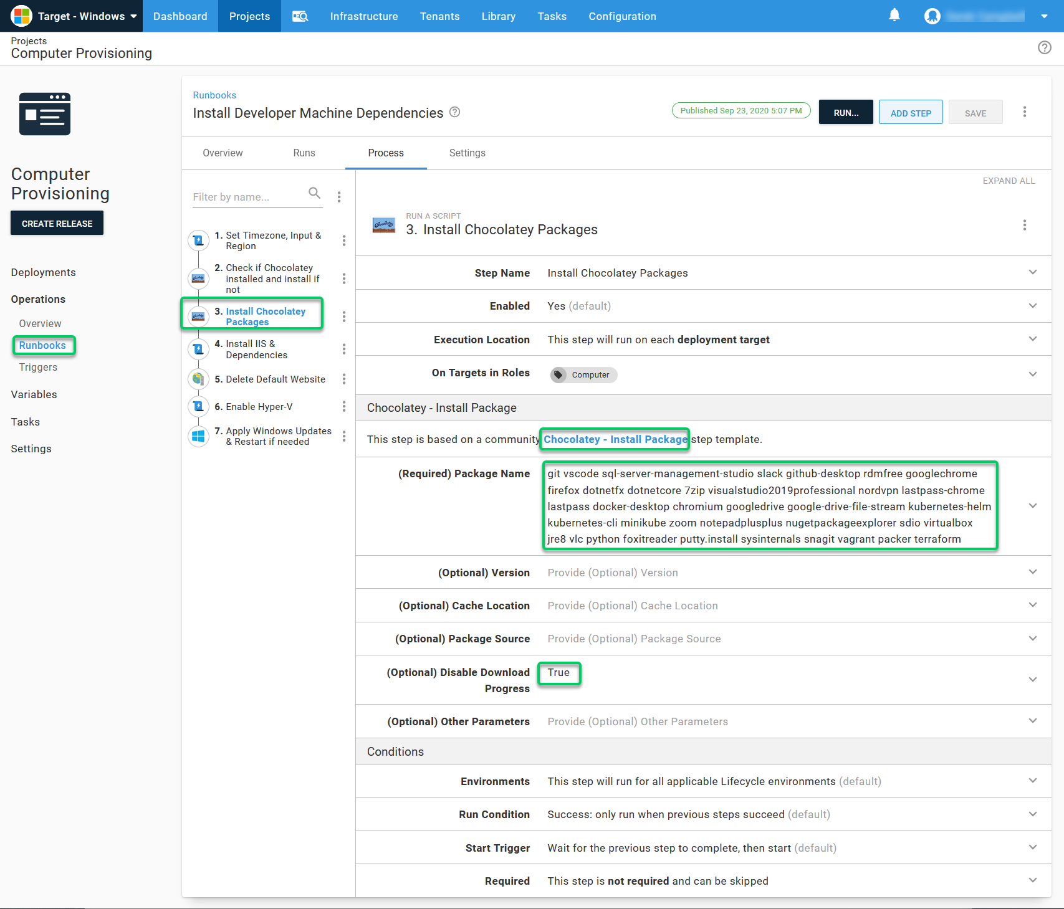Open the user profile avatar icon
Screen dimensions: 1064x909
932,16
